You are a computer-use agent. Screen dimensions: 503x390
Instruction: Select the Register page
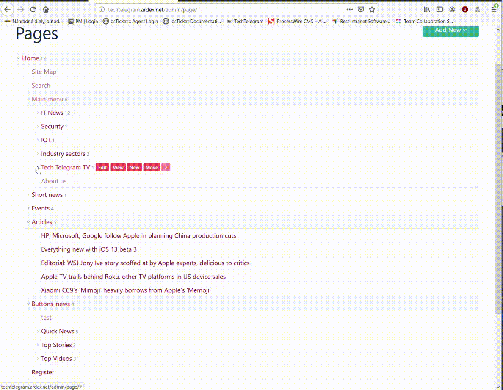(43, 372)
